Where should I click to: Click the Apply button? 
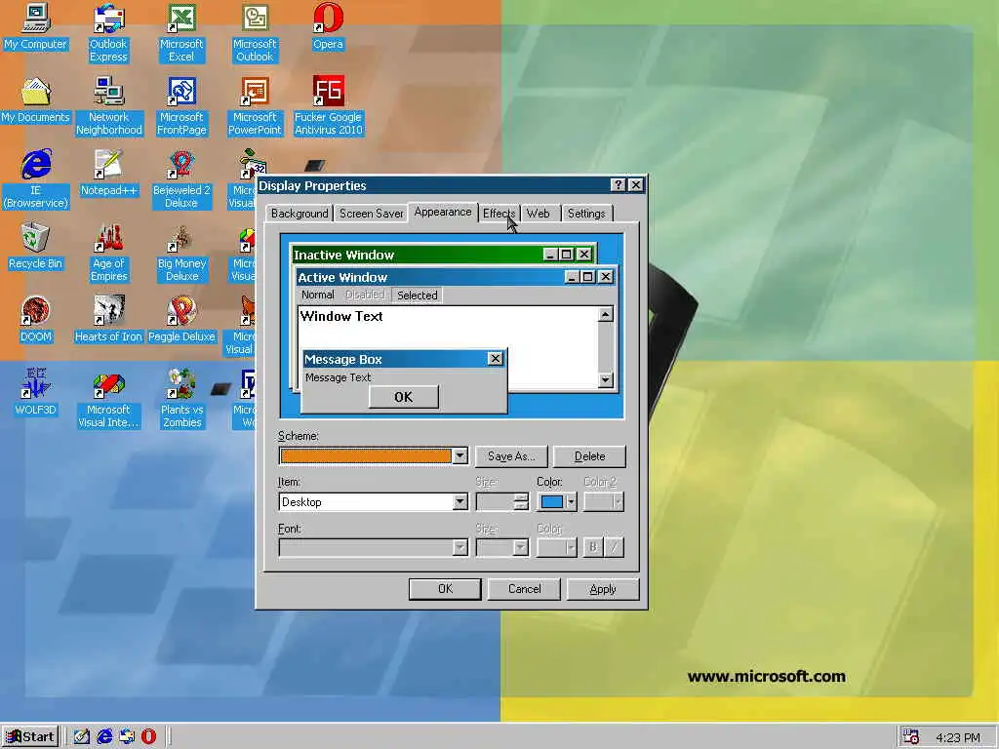[602, 589]
